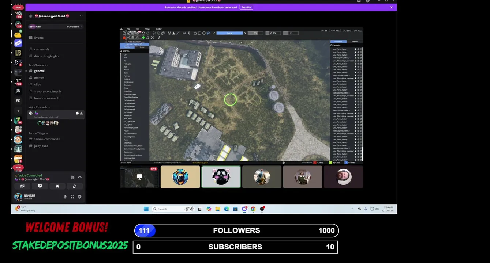Click the value field showing 0.25
This screenshot has height=263, width=490.
(273, 33)
